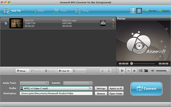Open settings wrench icon for 0001VH
171x107 pixels.
[x=113, y=20]
